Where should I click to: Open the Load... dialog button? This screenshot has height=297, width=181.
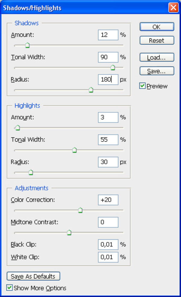click(157, 57)
